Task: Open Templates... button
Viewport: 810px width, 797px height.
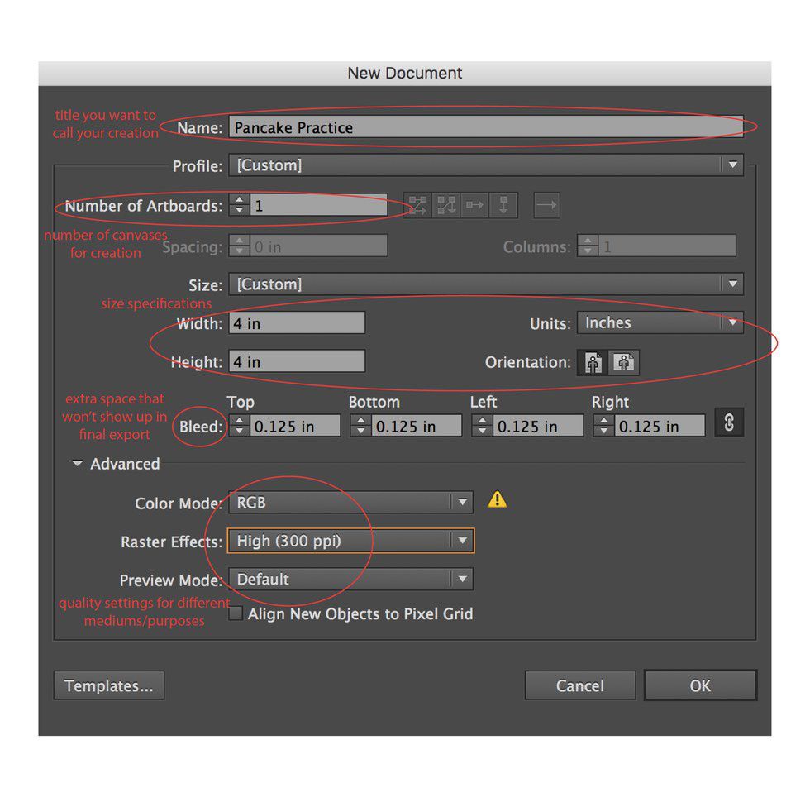Action: [109, 685]
